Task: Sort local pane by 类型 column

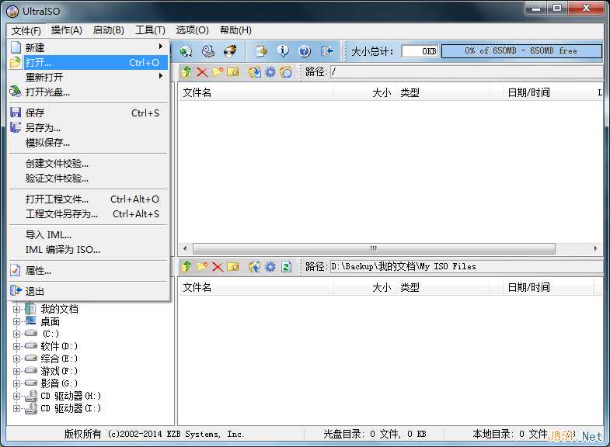Action: click(442, 288)
